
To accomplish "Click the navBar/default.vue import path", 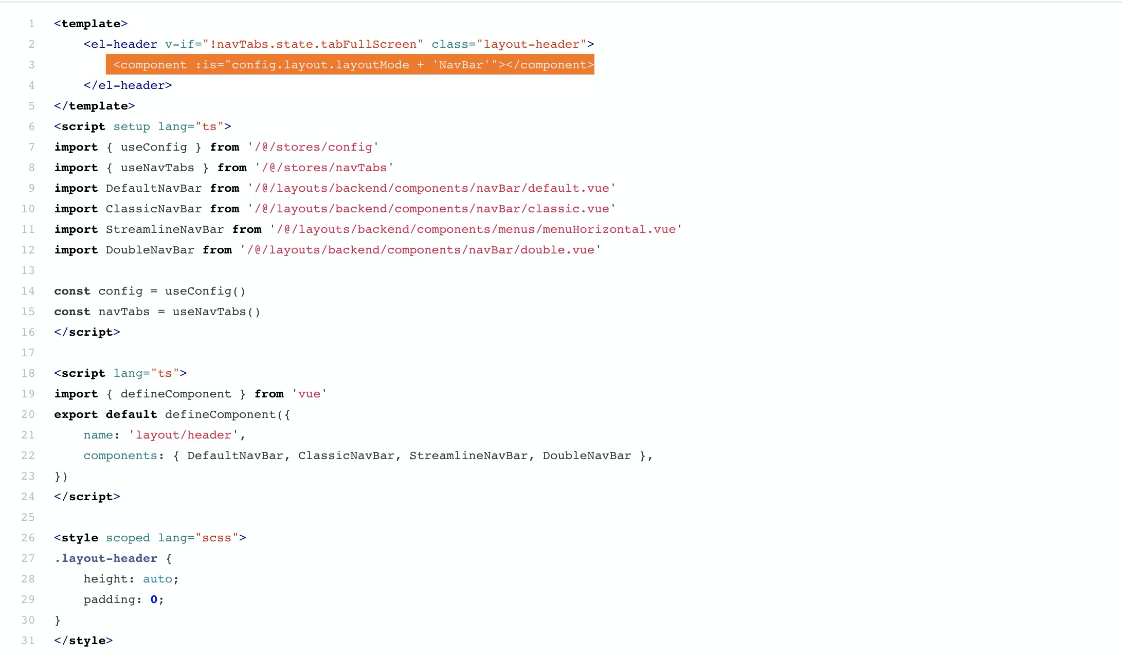I will 431,188.
